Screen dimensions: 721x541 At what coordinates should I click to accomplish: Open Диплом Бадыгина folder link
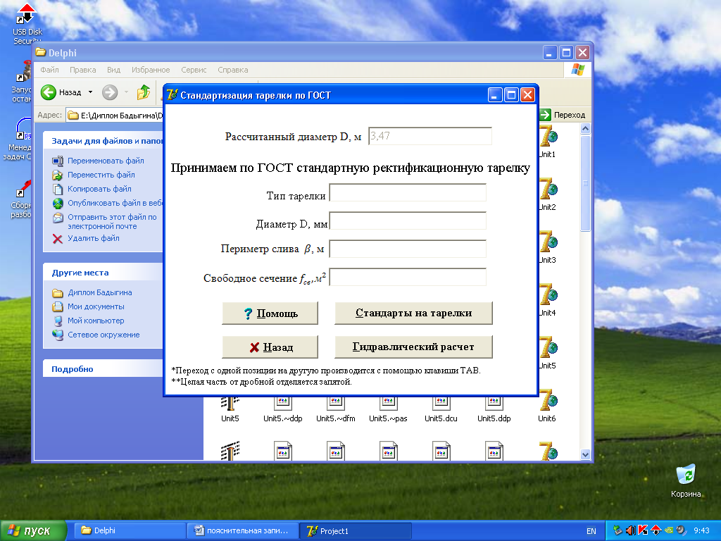tap(100, 292)
